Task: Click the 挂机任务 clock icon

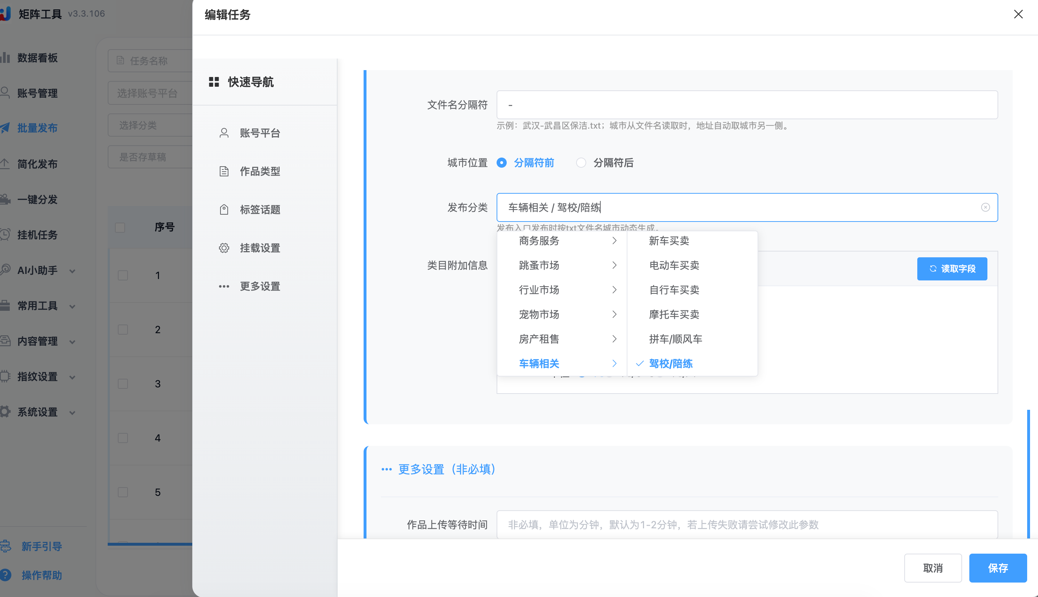Action: click(5, 235)
